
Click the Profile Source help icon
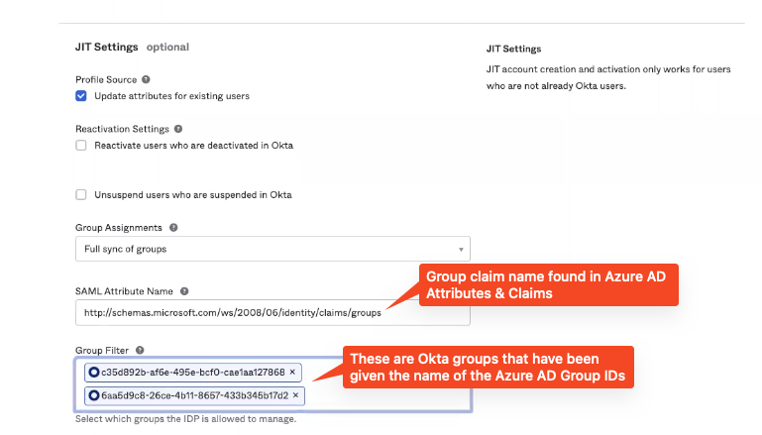click(x=146, y=78)
